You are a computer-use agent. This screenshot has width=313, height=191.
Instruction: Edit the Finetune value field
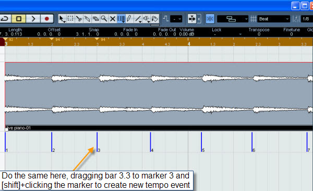(x=292, y=34)
